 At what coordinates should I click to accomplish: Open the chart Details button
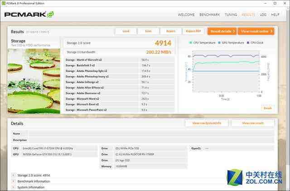tap(268, 108)
